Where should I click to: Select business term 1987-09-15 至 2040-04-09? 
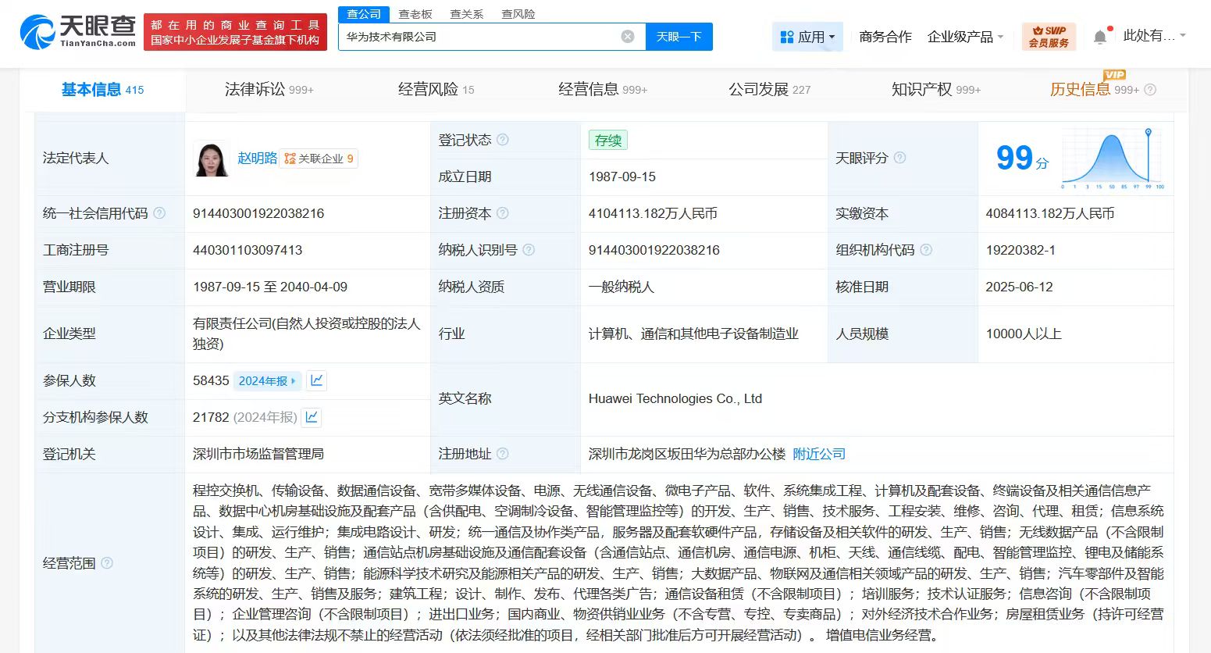[x=270, y=287]
